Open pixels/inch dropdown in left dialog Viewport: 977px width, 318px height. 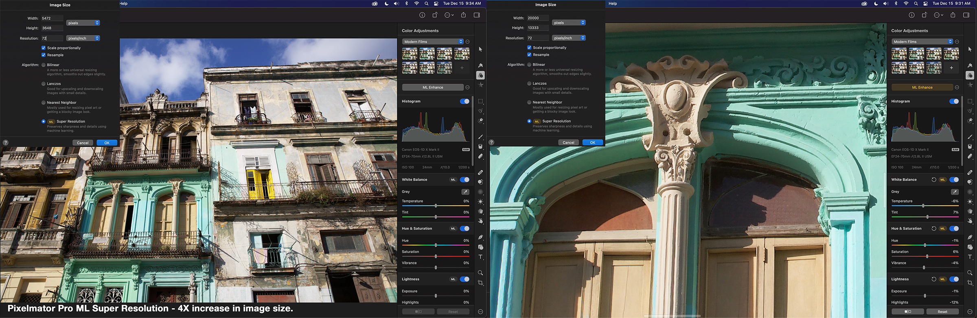[83, 38]
